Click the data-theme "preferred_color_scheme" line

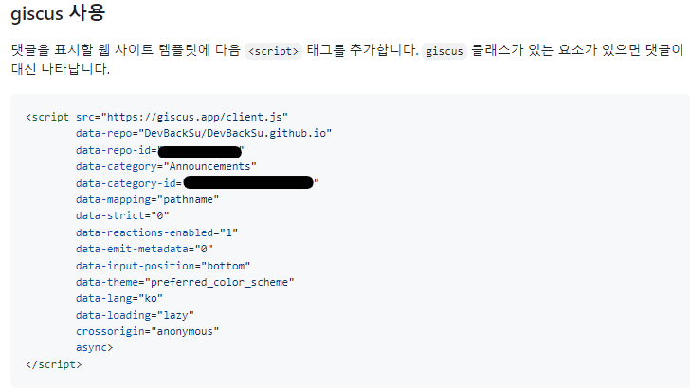click(x=185, y=282)
